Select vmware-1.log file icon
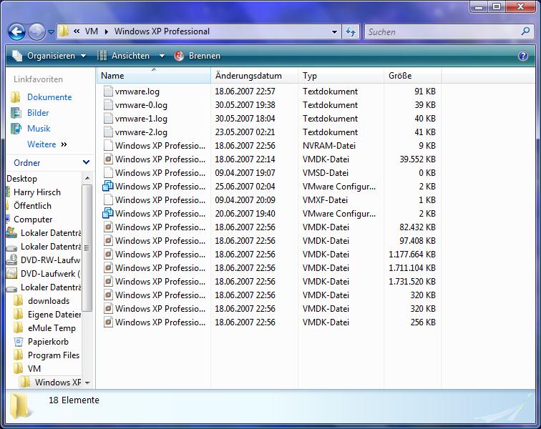 [108, 118]
